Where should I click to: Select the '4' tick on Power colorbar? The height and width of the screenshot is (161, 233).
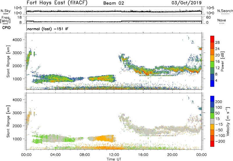pyautogui.click(x=216, y=80)
